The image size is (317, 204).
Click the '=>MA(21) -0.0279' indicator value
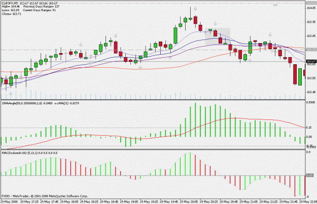(x=66, y=103)
